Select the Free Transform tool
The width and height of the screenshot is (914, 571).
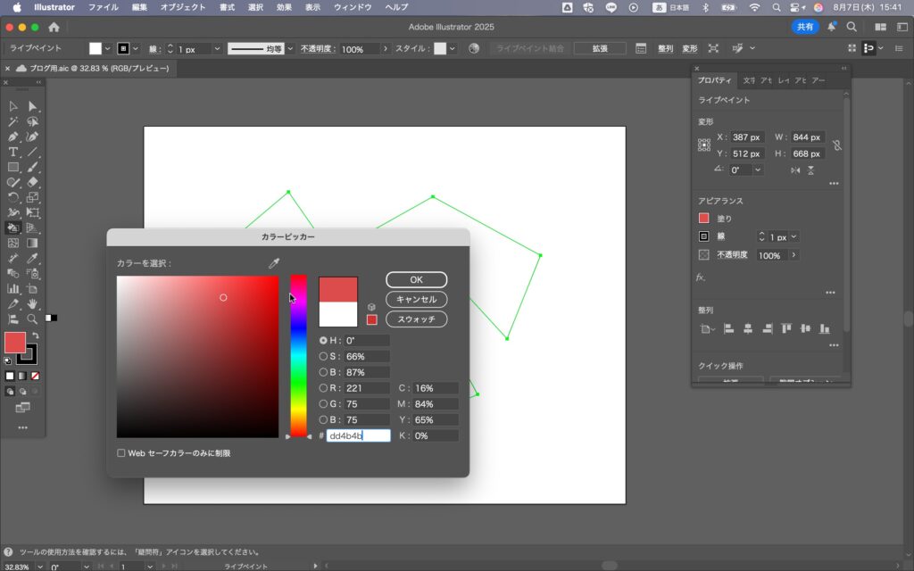coord(33,212)
